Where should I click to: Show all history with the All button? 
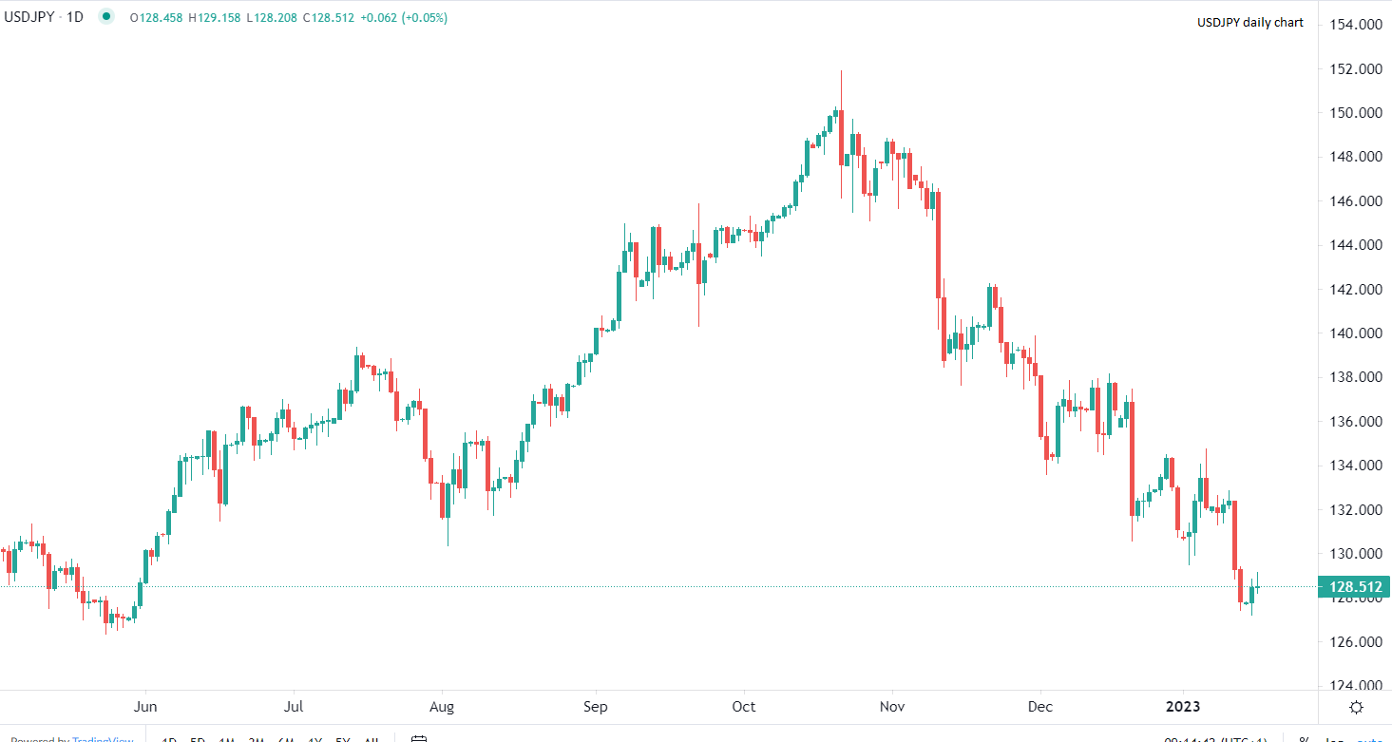click(371, 737)
